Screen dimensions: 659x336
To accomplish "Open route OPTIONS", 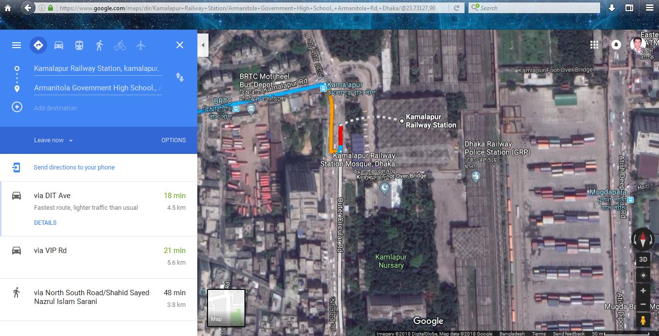I will point(173,140).
